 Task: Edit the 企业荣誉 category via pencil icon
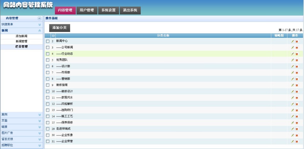[x=292, y=142]
